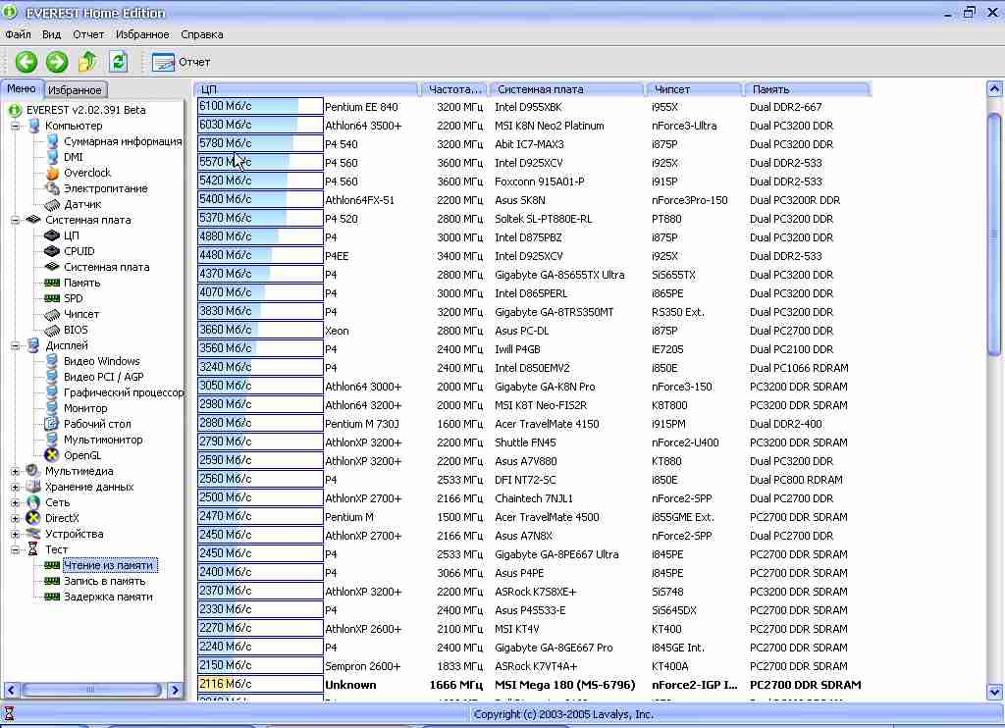Expand the Сеть tree node
Screen dimensions: 1005x728
coord(16,503)
